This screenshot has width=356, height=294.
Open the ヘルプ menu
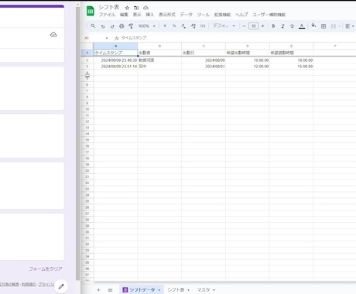tap(241, 15)
